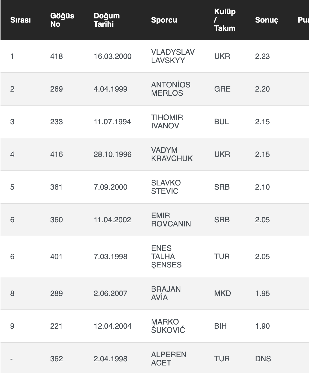This screenshot has width=311, height=373.
Task: Click on Tihomir Ivanov's name
Action: pyautogui.click(x=167, y=122)
